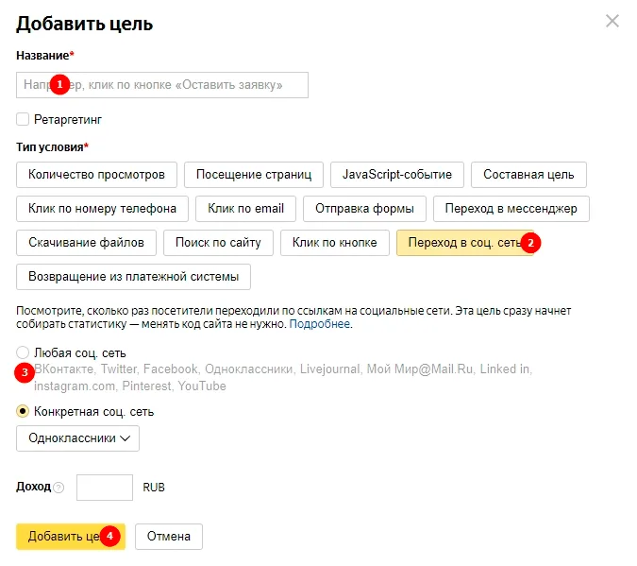Image resolution: width=637 pixels, height=566 pixels.
Task: Choose Скачивание файлов condition type
Action: coord(86,243)
